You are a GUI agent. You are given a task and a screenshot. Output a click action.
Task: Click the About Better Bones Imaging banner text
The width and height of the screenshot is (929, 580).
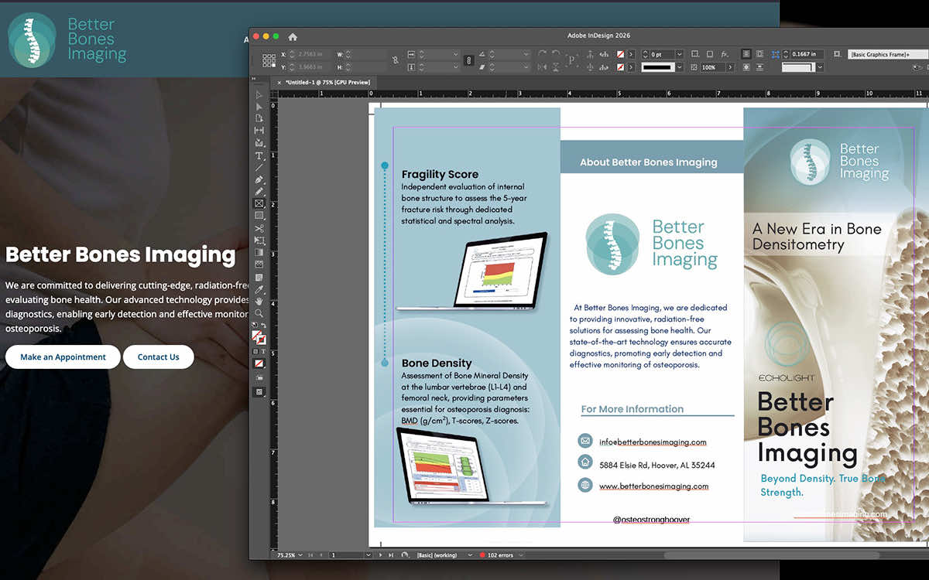point(649,162)
